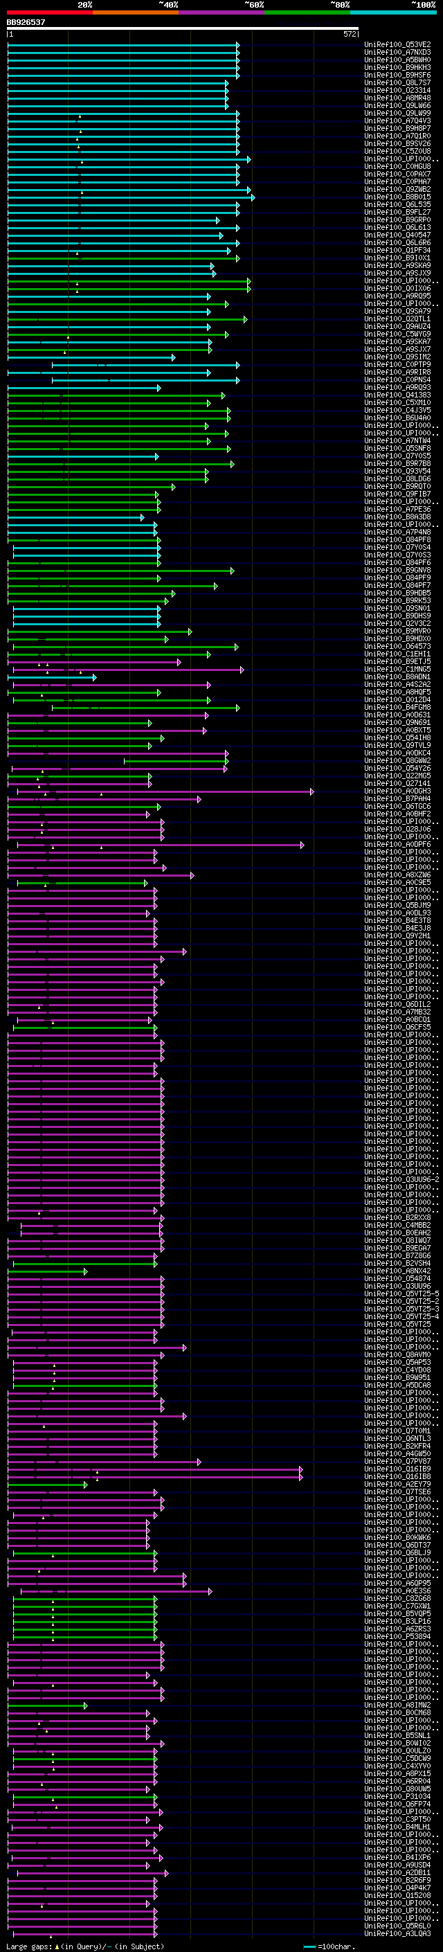Open hit UniRef100_Q5BJM9
This screenshot has height=1952, width=443.
click(397, 906)
